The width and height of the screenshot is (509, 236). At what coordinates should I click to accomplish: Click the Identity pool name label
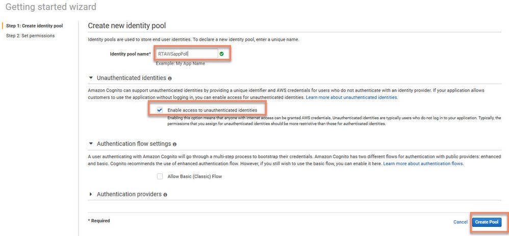tap(131, 54)
